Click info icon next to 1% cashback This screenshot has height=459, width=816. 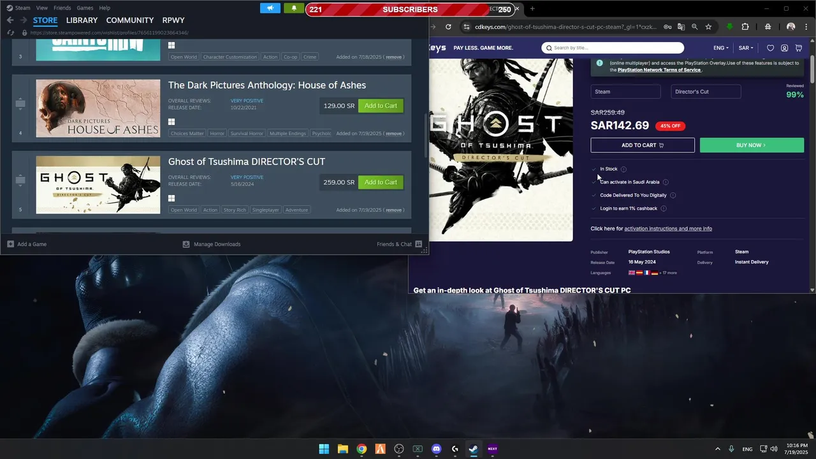[x=663, y=208]
